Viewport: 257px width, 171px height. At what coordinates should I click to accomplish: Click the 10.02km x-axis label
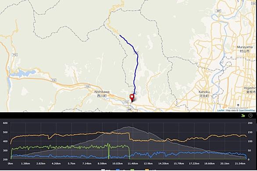coord(118,164)
